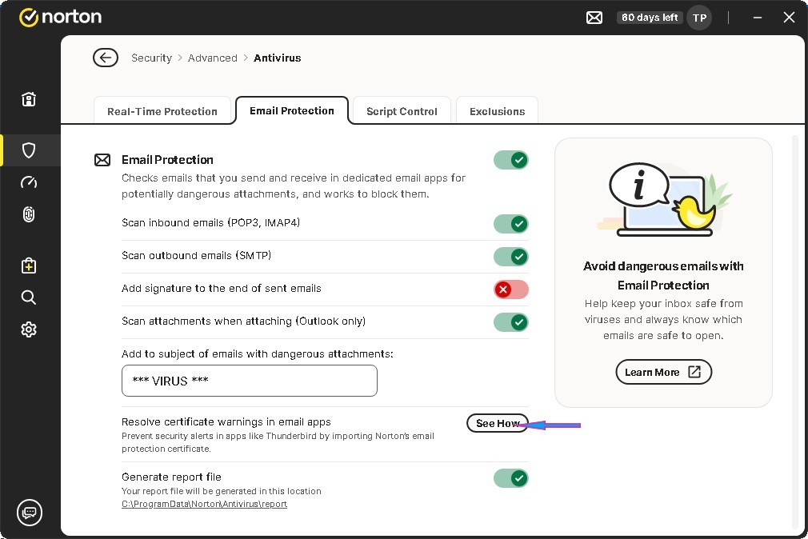Toggle Generate report file switch
Viewport: 808px width, 539px height.
[511, 478]
